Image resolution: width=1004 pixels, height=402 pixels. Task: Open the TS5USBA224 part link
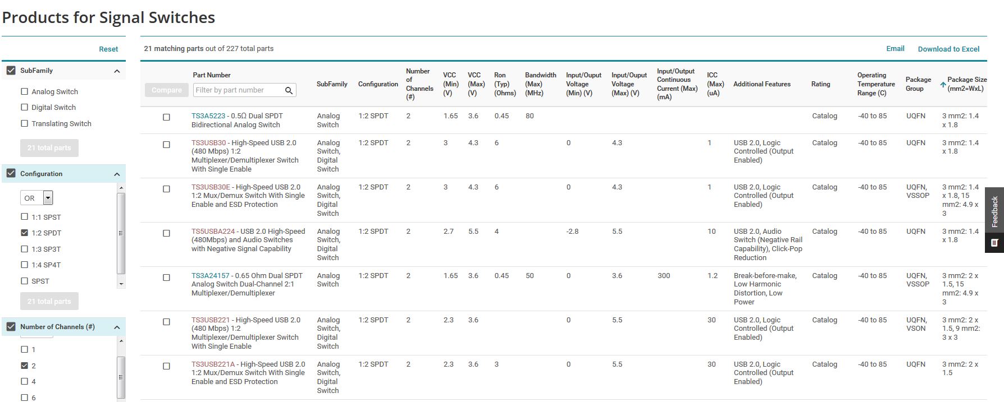click(x=213, y=232)
